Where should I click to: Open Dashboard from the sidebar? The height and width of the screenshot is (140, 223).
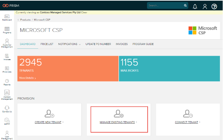click(7, 17)
